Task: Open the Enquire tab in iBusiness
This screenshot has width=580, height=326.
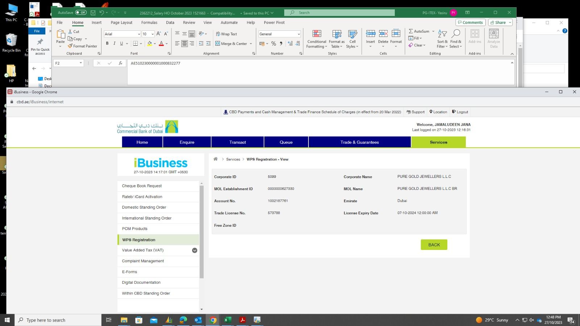Action: (x=187, y=142)
